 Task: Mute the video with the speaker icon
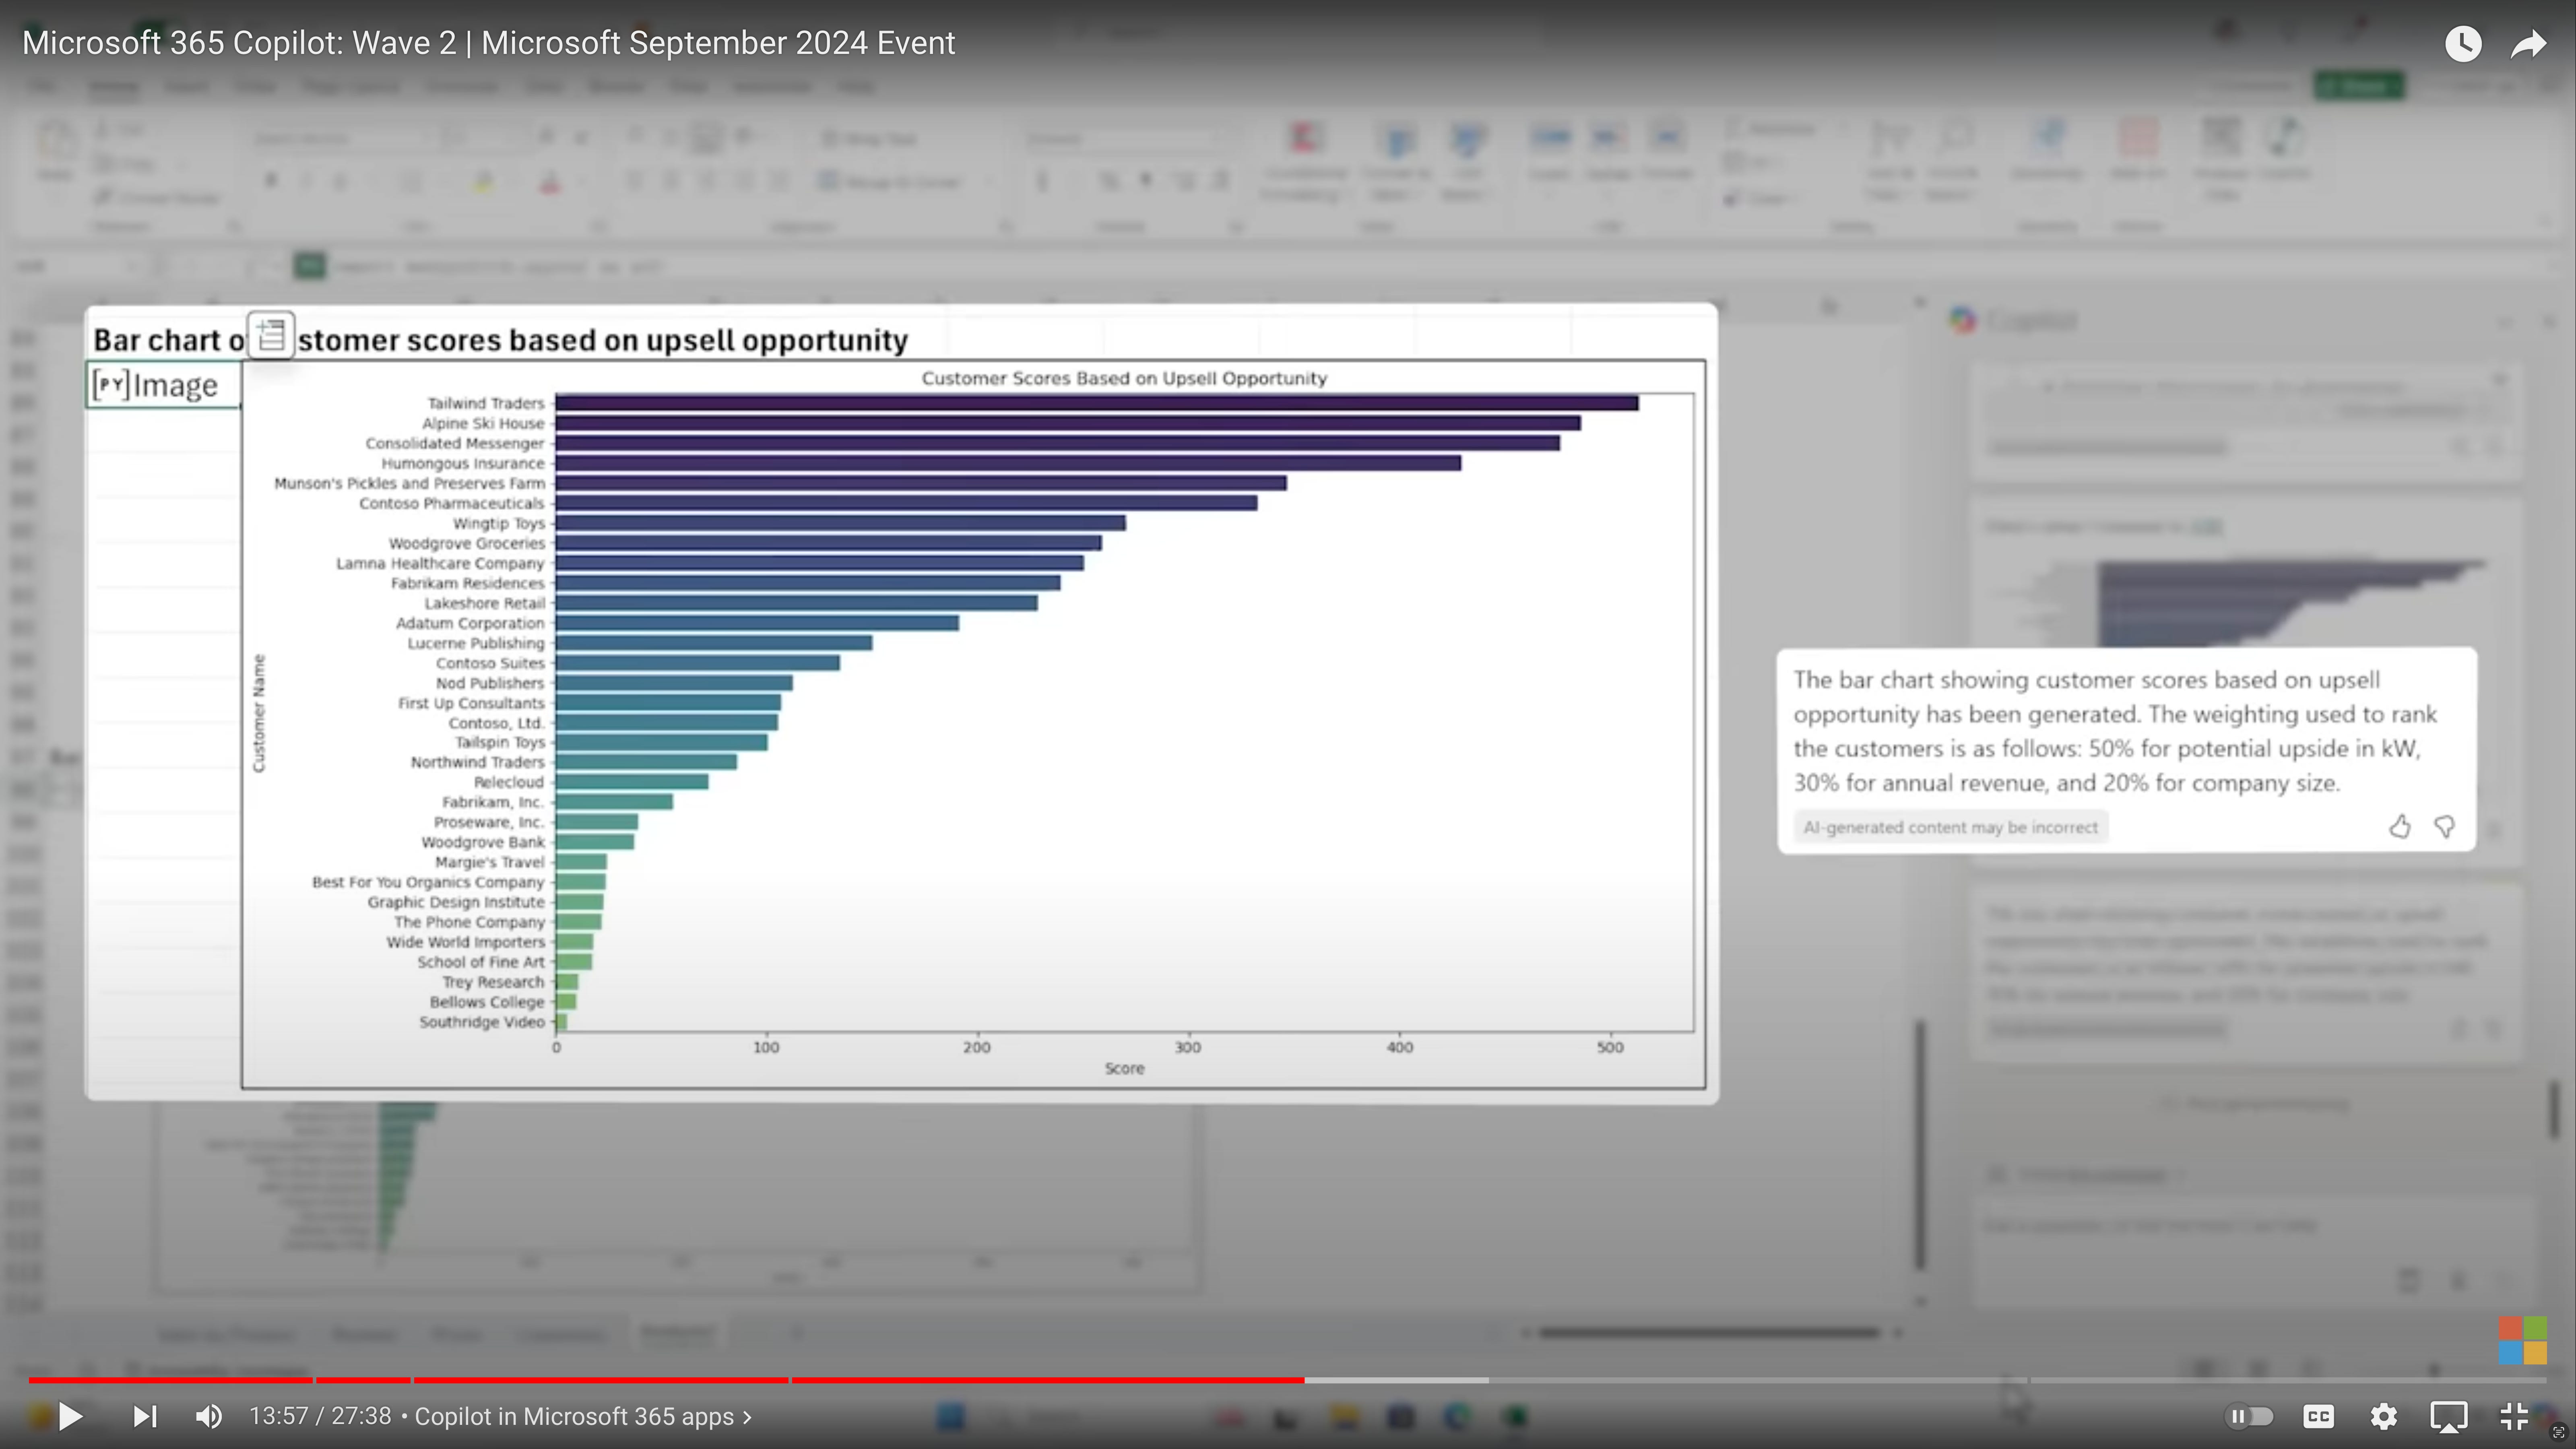tap(209, 1416)
